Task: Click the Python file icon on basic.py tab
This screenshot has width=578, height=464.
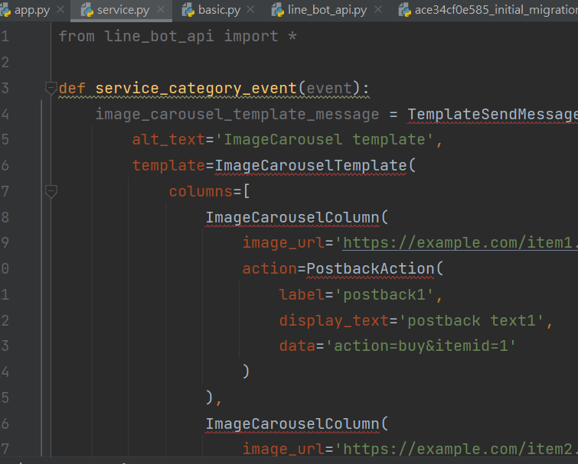Action: pyautogui.click(x=188, y=10)
